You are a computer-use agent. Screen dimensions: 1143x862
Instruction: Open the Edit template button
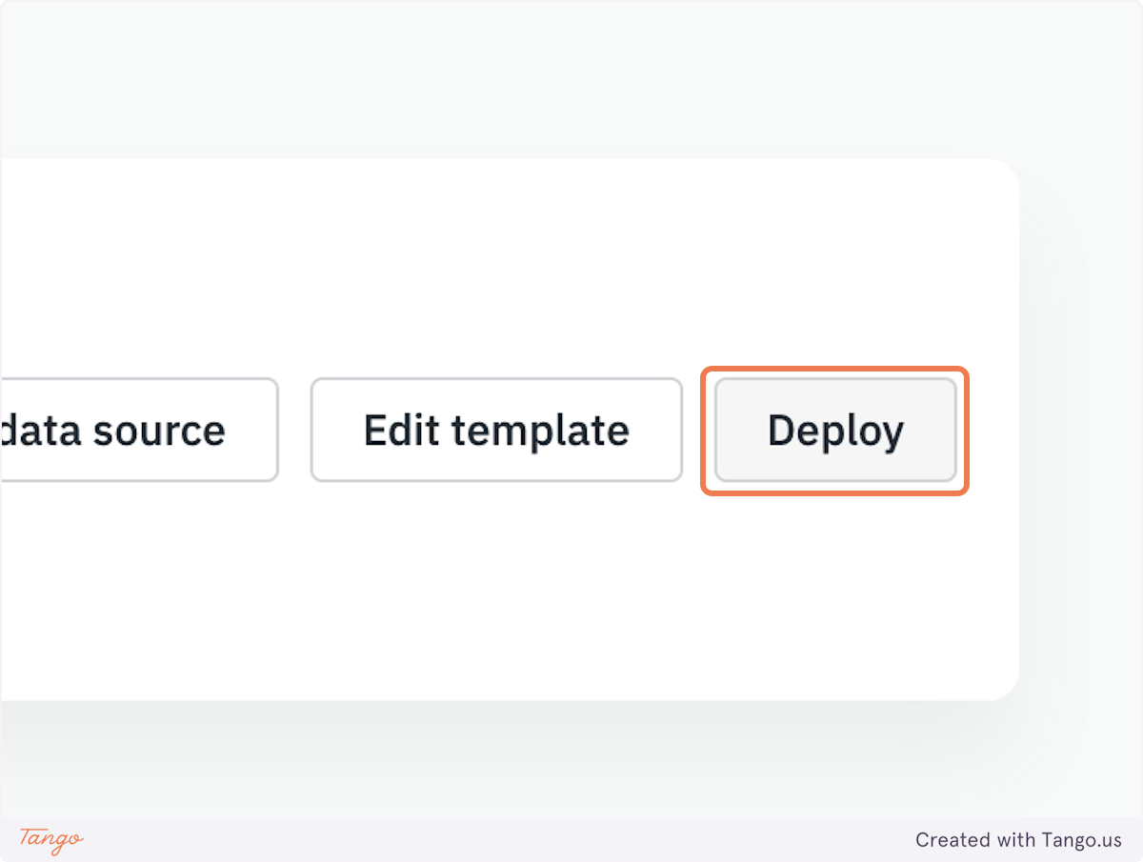pos(496,431)
